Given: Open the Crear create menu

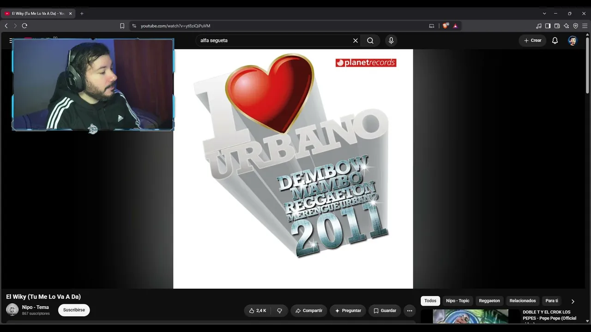Looking at the screenshot, I should pyautogui.click(x=532, y=41).
